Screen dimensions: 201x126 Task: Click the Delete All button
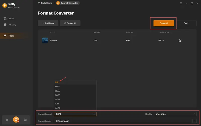(70, 23)
